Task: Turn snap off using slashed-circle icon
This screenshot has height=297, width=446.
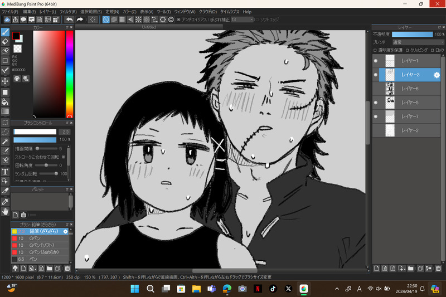Action: click(x=106, y=20)
